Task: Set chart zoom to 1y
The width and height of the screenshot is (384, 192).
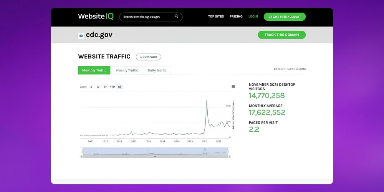Action: [x=91, y=87]
